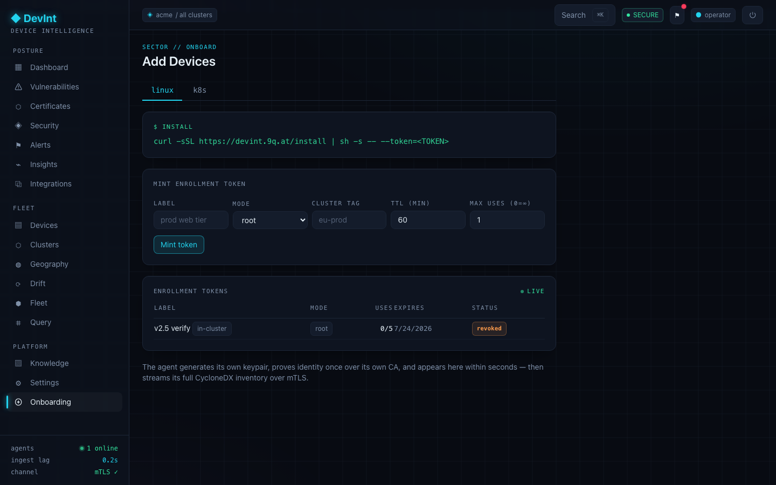776x485 pixels.
Task: Switch to the linux tab
Action: [x=162, y=90]
